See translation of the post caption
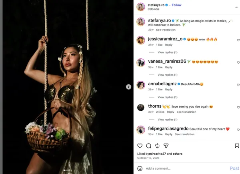 click(166, 30)
